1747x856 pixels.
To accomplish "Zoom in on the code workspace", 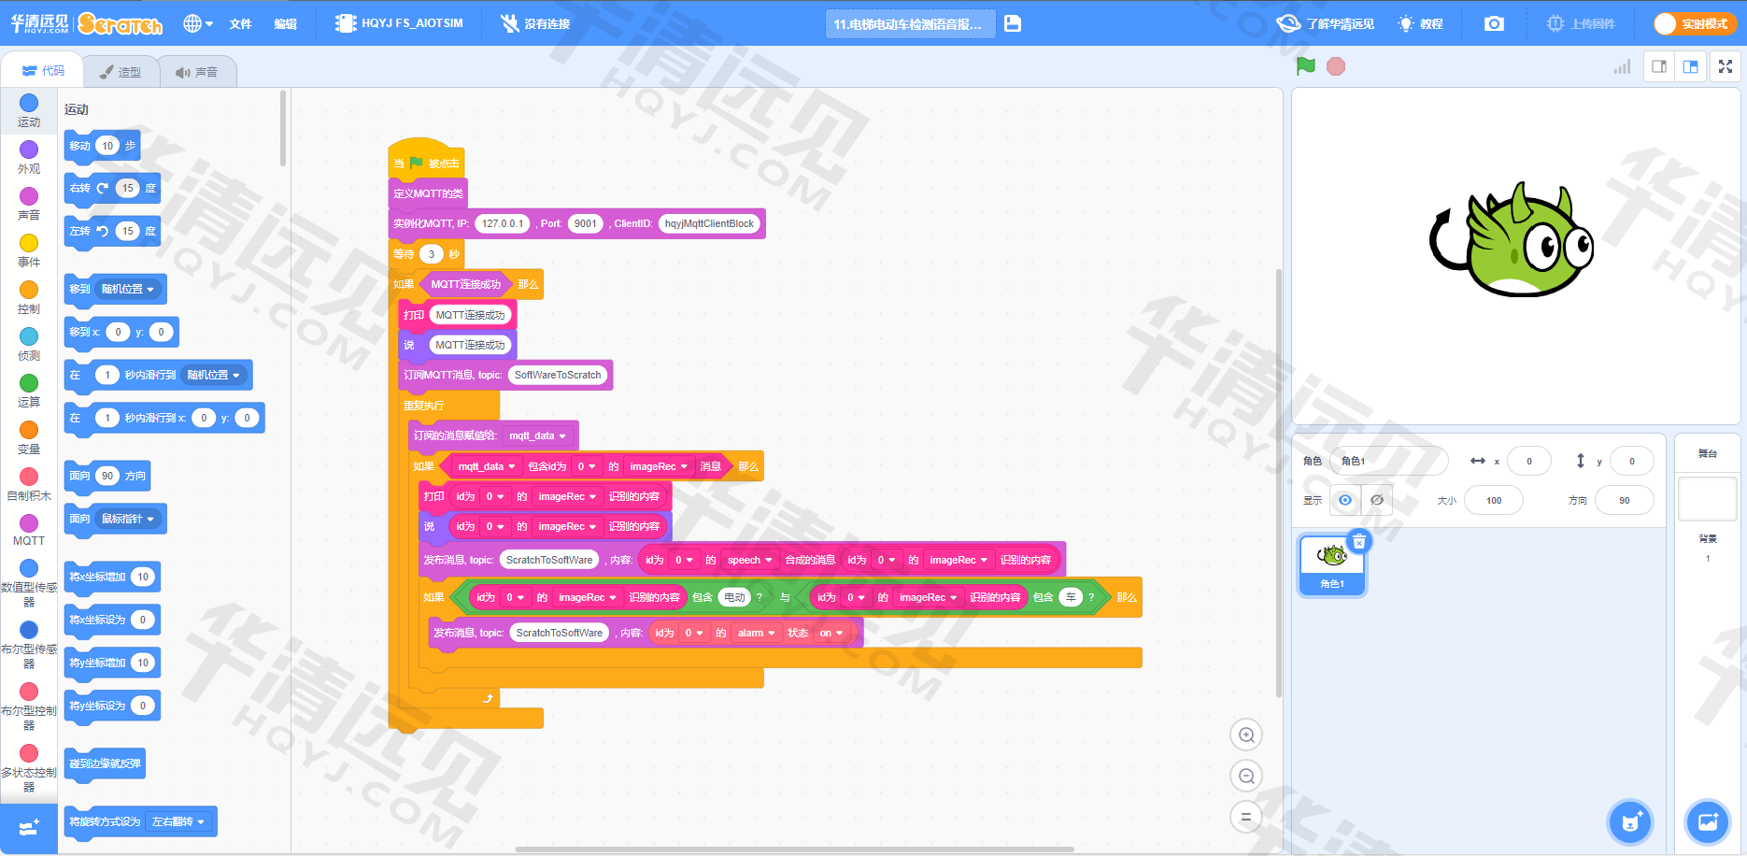I will (x=1246, y=735).
